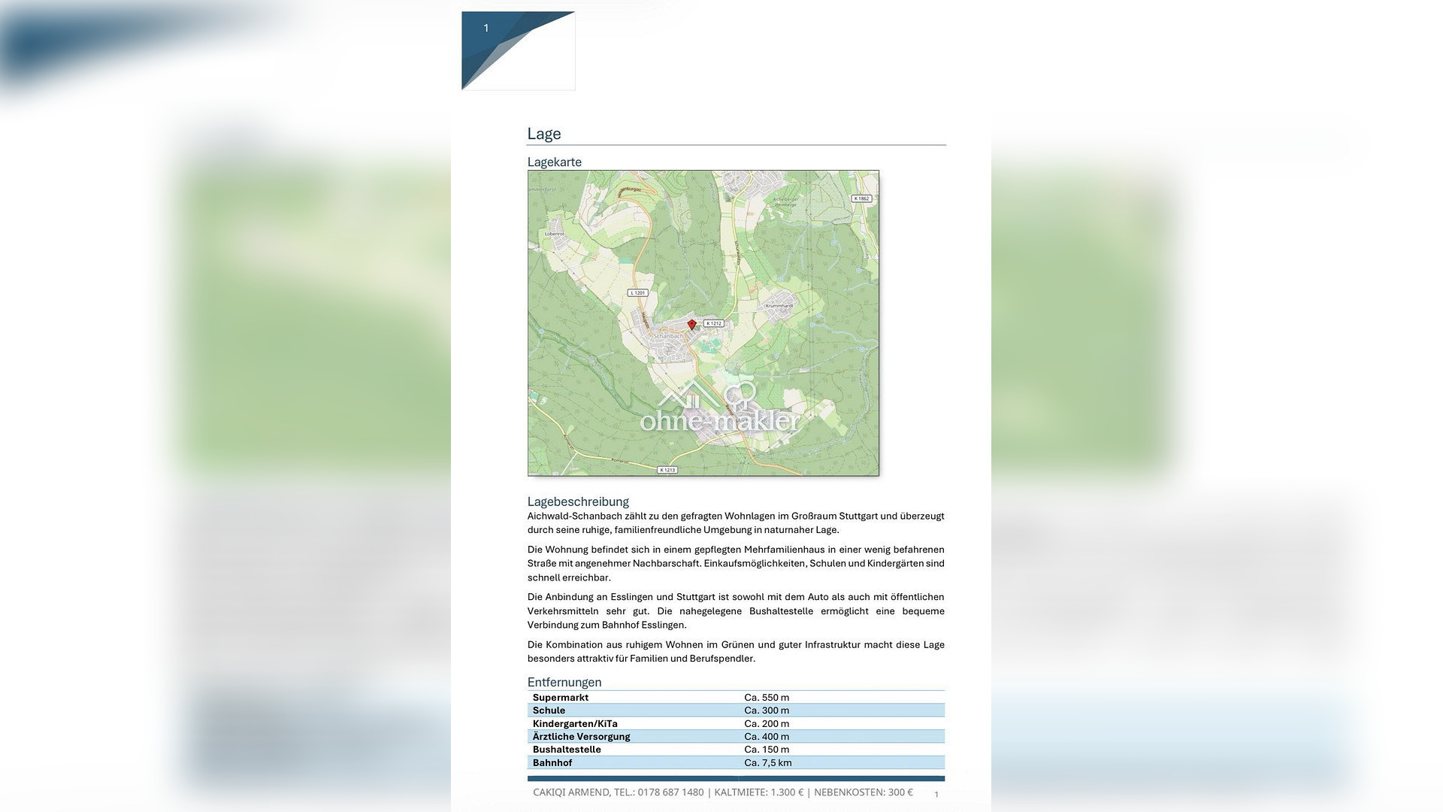Click the paragraph starting 'Die Wohnung befindet'
This screenshot has height=812, width=1443.
[736, 563]
